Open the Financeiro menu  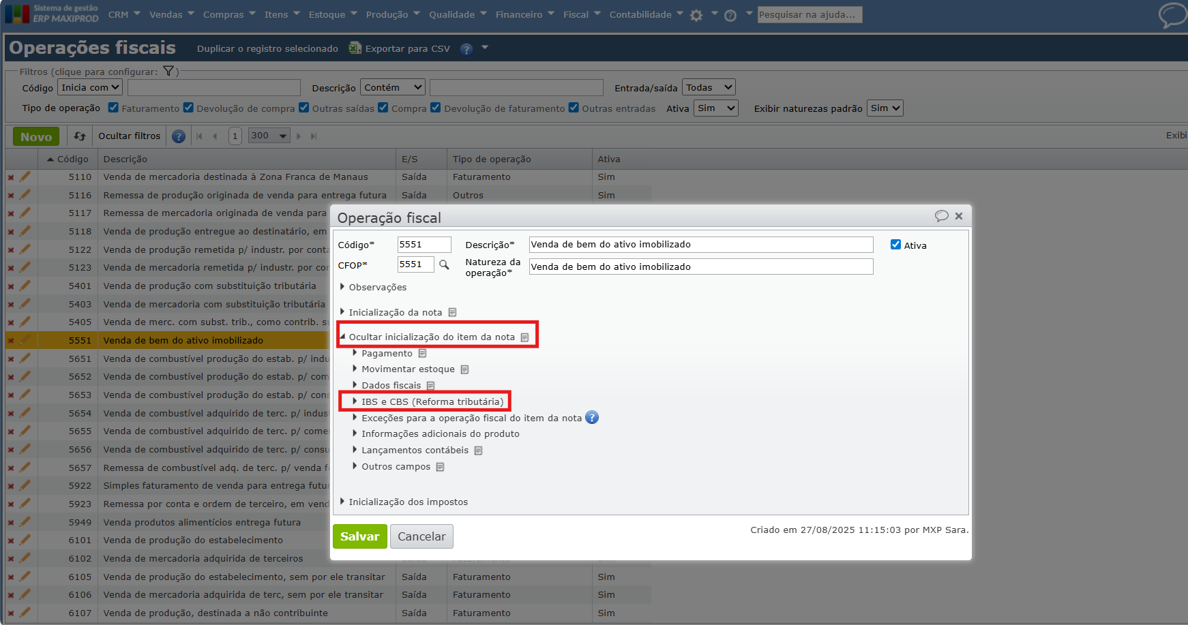click(x=525, y=14)
